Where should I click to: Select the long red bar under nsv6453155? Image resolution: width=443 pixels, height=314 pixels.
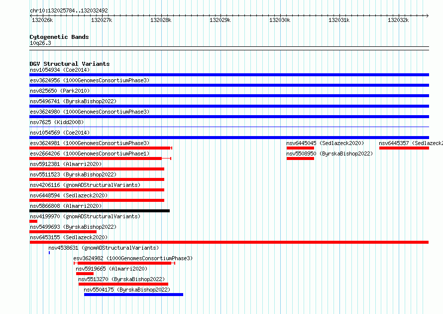(x=229, y=242)
